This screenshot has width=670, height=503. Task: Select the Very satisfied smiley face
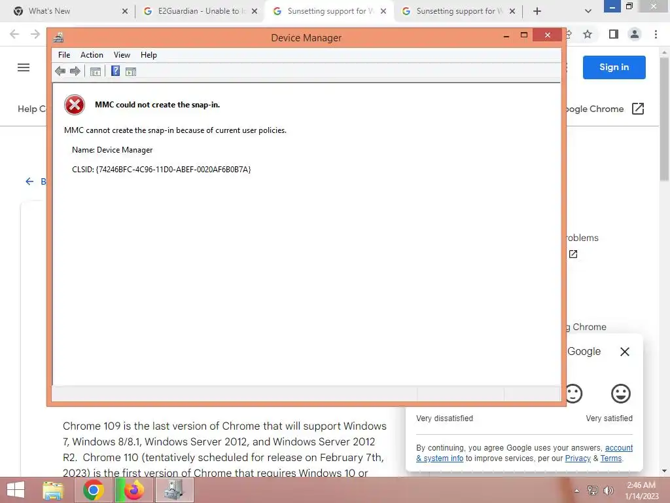pyautogui.click(x=620, y=394)
